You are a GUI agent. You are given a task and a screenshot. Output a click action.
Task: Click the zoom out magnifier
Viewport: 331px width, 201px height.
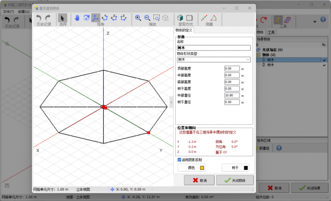[x=147, y=18]
